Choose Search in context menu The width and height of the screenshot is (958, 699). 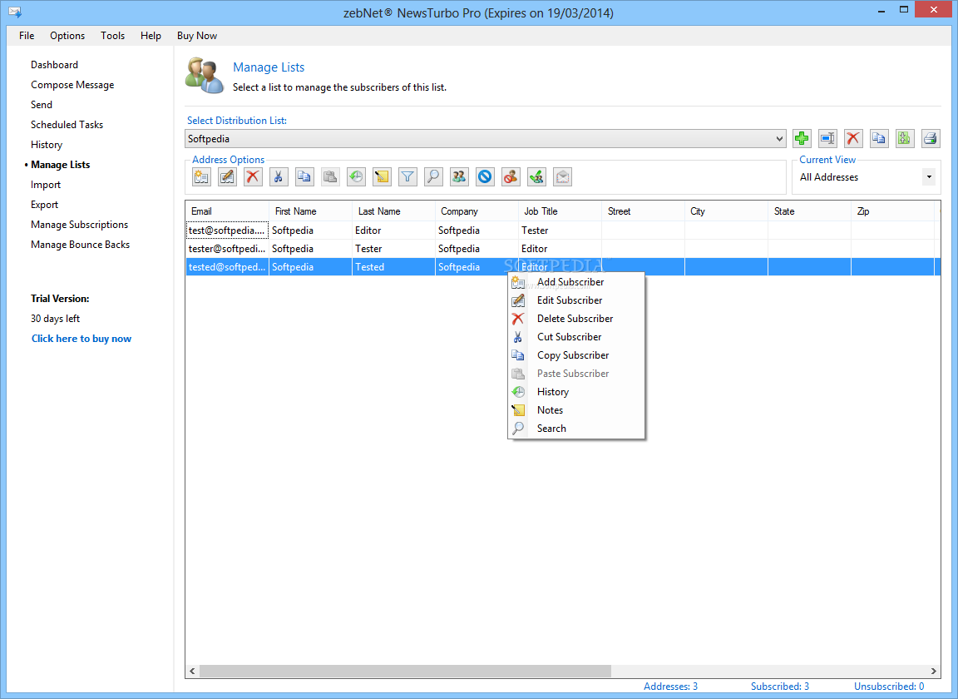[576, 429]
